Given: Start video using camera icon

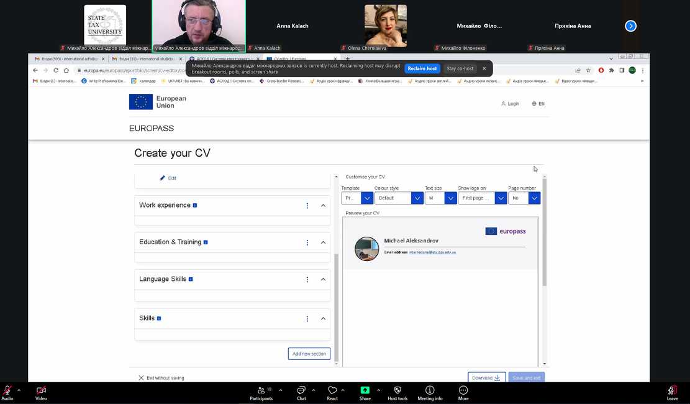Looking at the screenshot, I should 41,391.
